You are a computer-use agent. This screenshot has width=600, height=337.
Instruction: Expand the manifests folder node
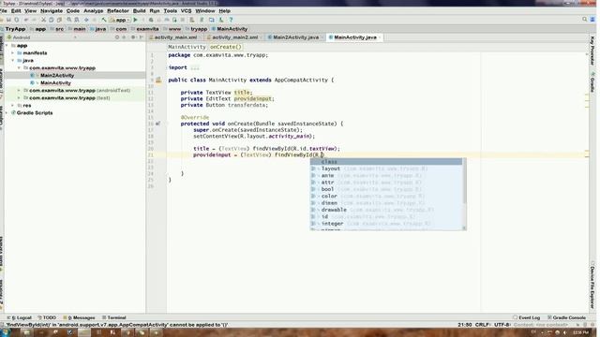pyautogui.click(x=12, y=53)
